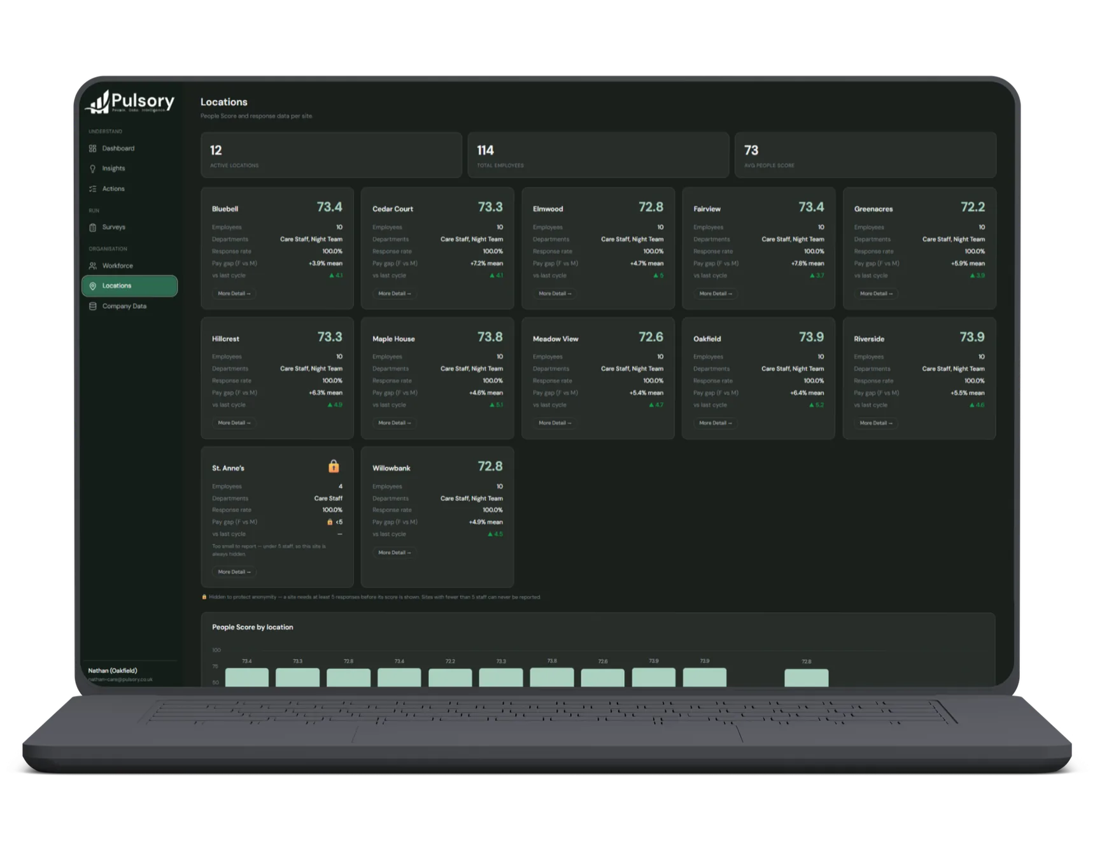Click the 73 Avg People Score card
The image size is (1095, 852).
pyautogui.click(x=865, y=155)
